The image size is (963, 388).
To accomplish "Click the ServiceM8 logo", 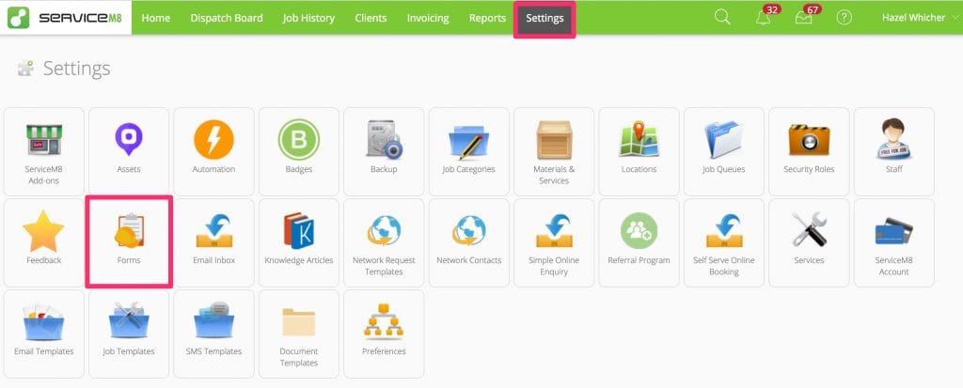I will click(65, 18).
